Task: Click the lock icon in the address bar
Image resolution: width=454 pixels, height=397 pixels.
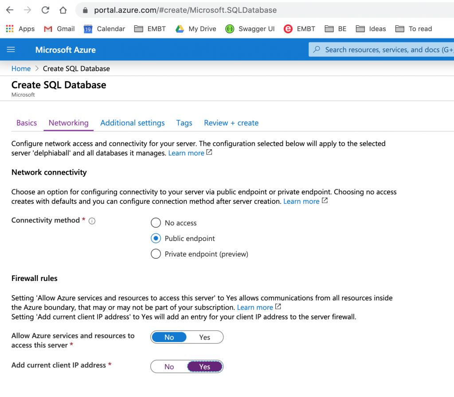Action: pos(85,11)
